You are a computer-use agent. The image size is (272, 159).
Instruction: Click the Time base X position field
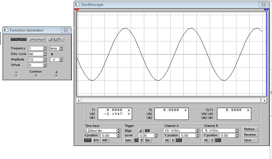pos(109,135)
